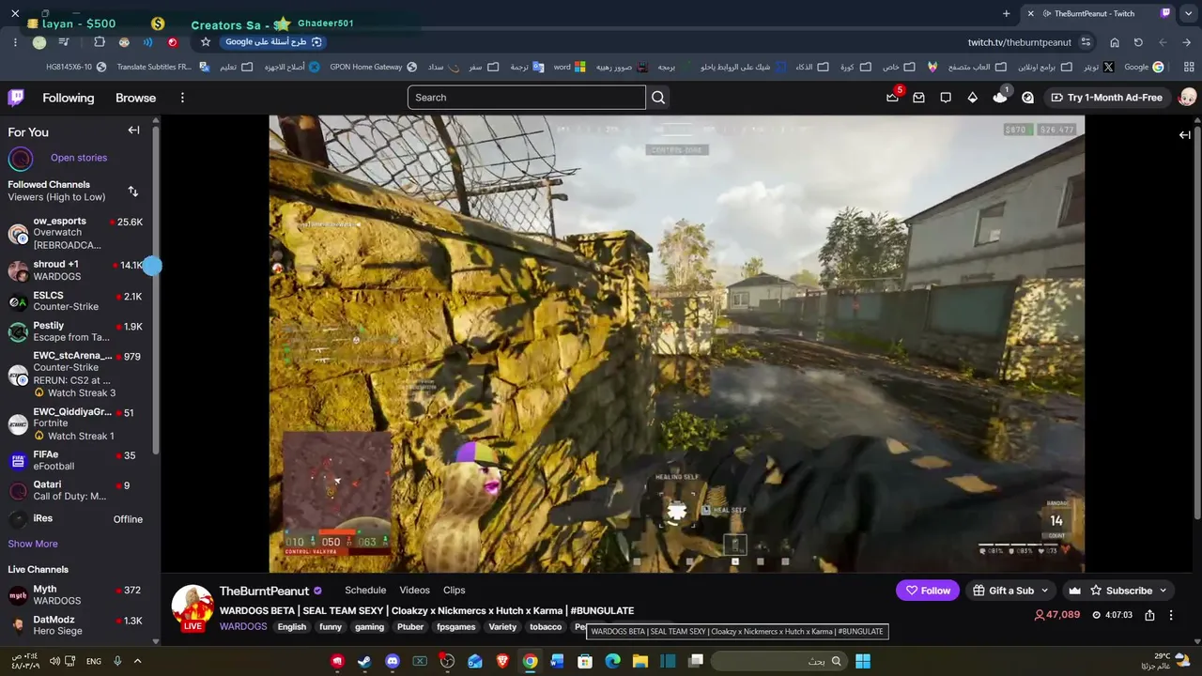
Task: Show hidden system tray icons
Action: click(137, 661)
